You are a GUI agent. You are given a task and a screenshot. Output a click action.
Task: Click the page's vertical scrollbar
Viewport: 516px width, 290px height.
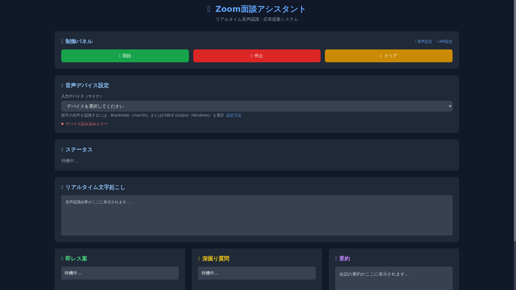click(515, 121)
